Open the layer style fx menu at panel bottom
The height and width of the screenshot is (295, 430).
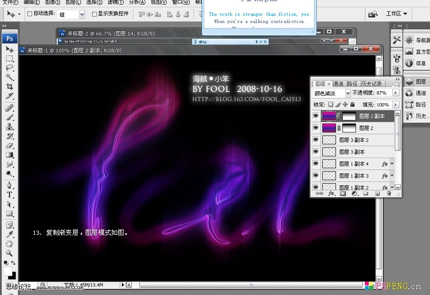click(x=331, y=193)
